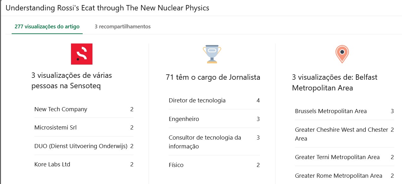The width and height of the screenshot is (402, 184).
Task: Switch to 277 visualizações do artigo tab
Action: (47, 26)
